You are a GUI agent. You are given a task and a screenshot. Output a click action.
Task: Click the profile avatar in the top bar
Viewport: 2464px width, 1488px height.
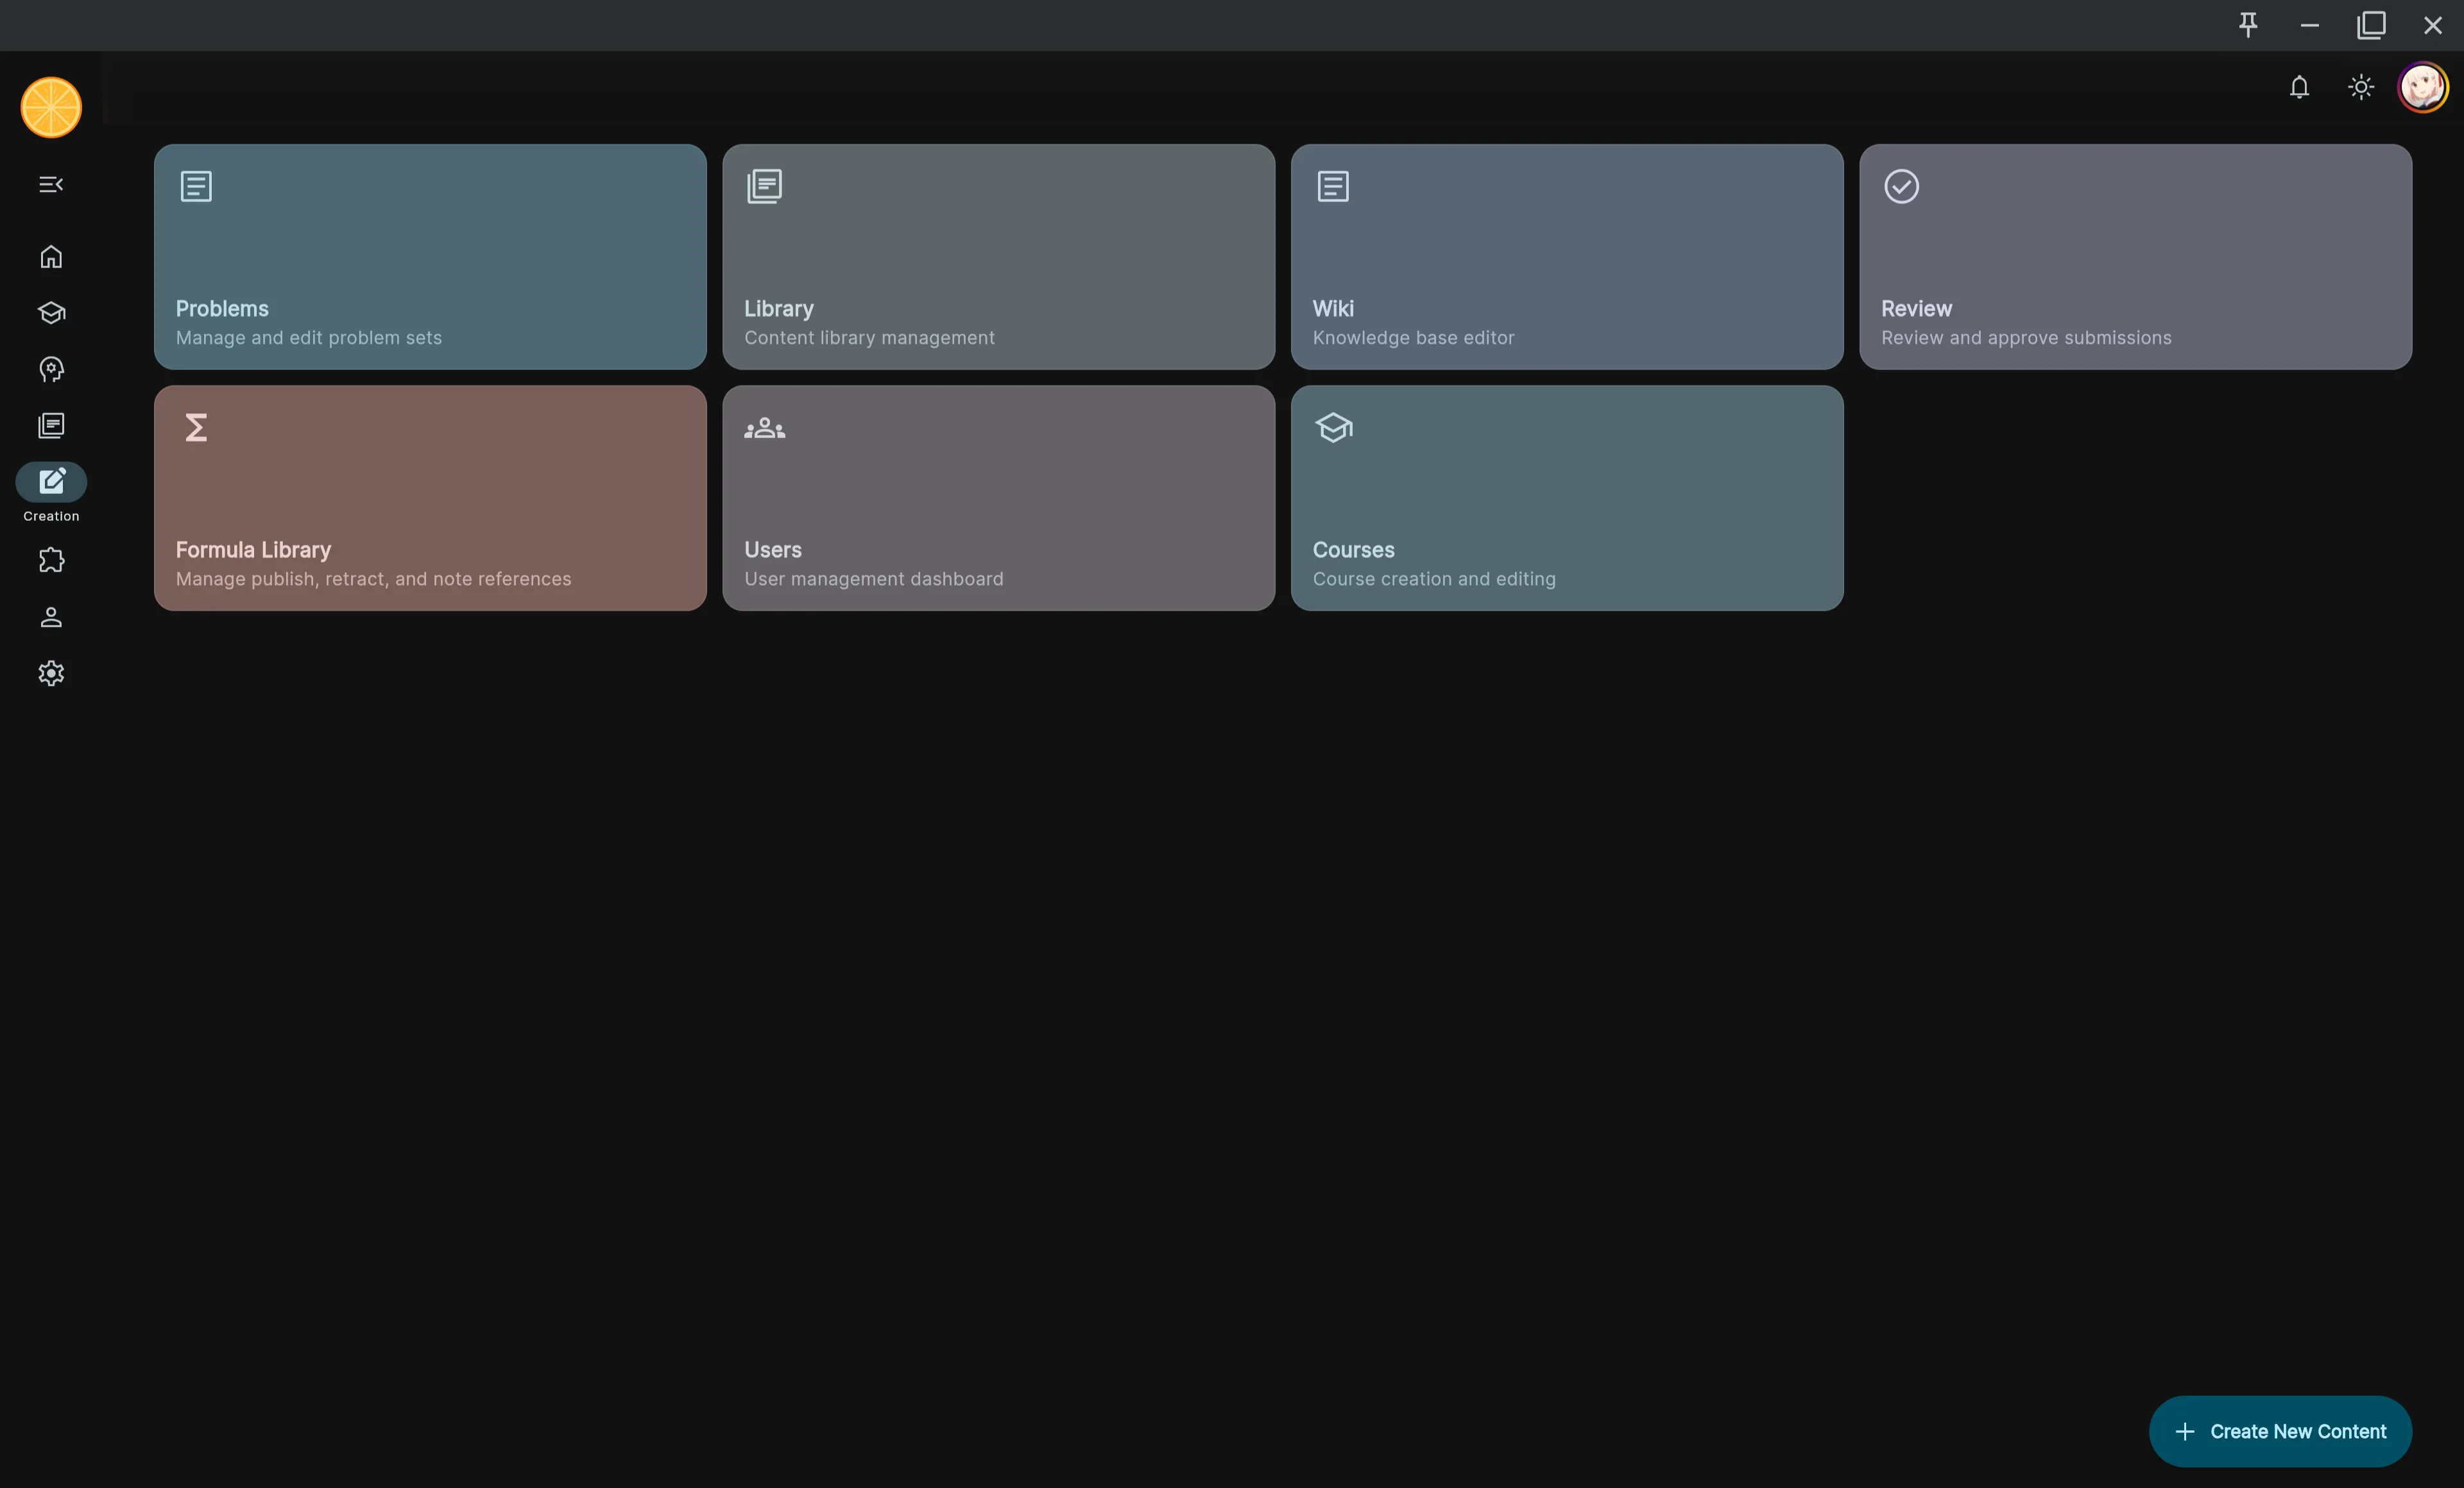(2422, 87)
